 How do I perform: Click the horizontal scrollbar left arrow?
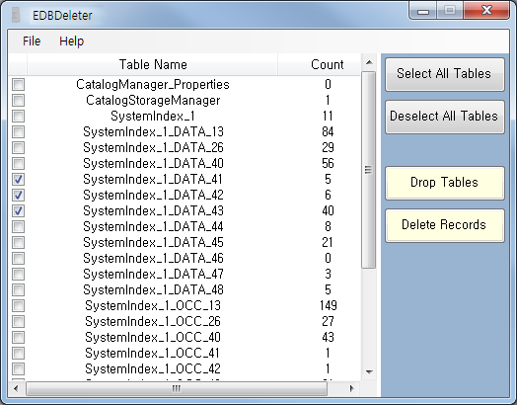click(x=16, y=388)
